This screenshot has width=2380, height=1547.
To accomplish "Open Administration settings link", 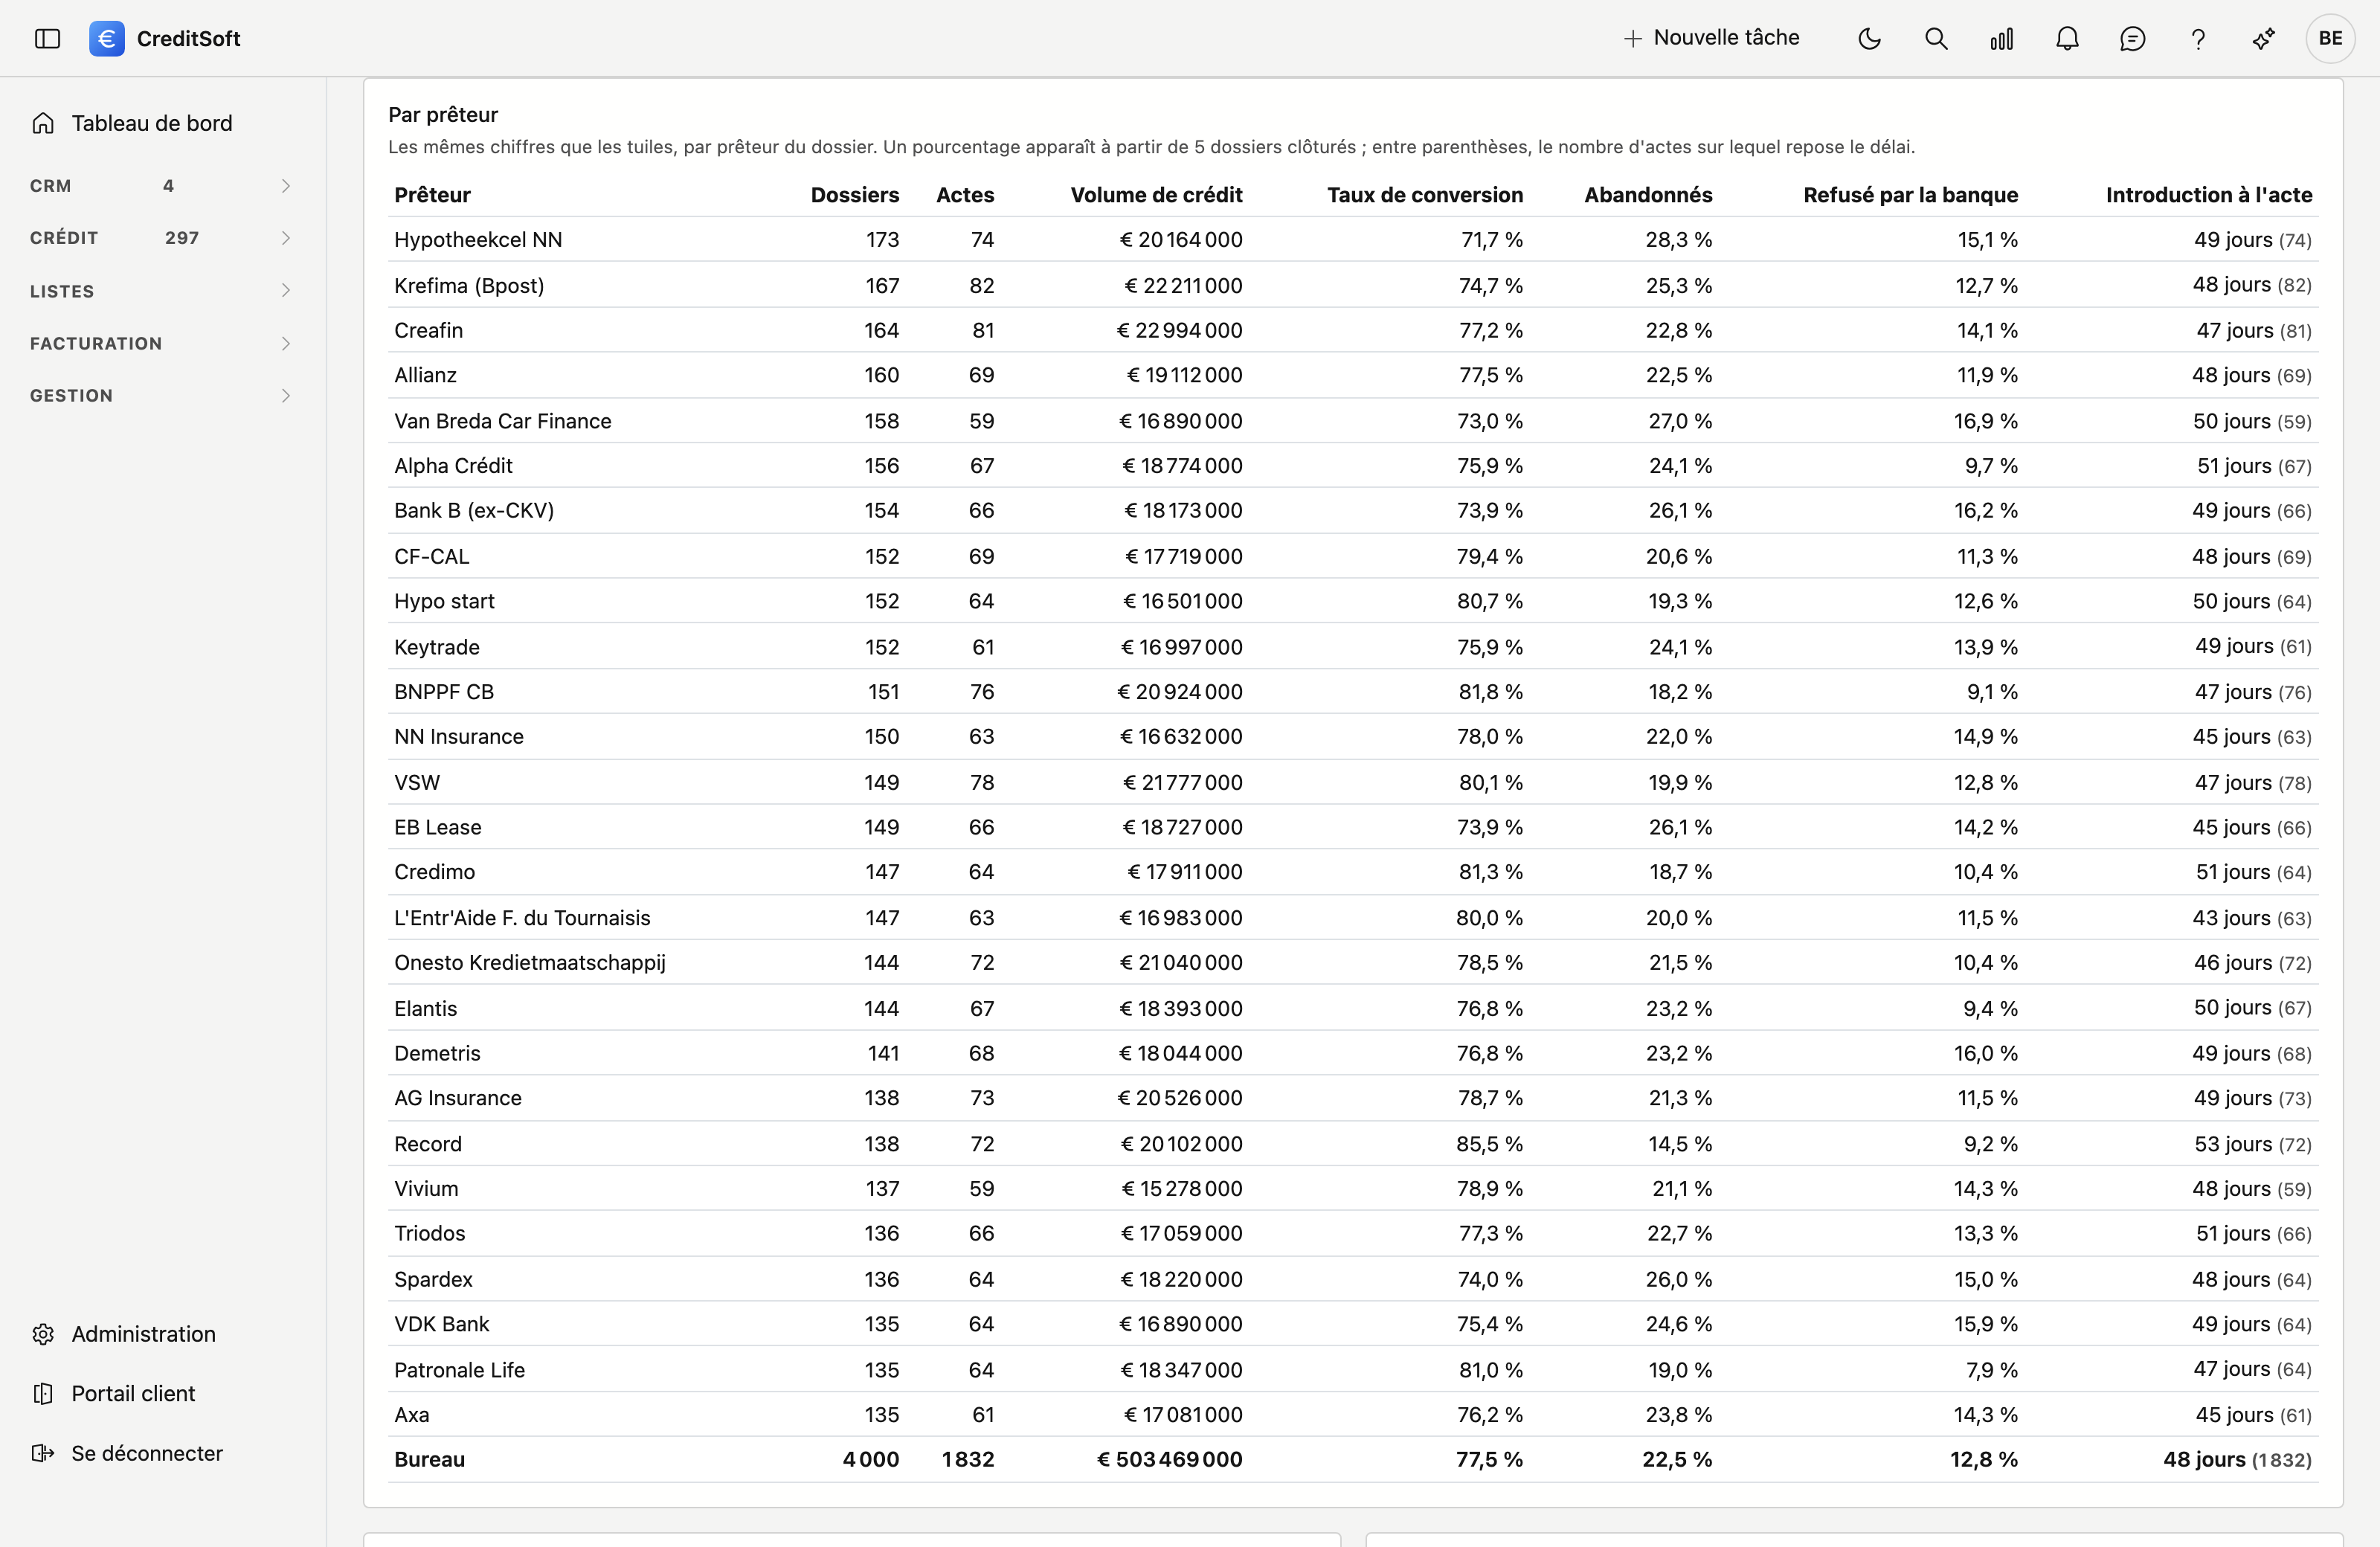I will 144,1334.
